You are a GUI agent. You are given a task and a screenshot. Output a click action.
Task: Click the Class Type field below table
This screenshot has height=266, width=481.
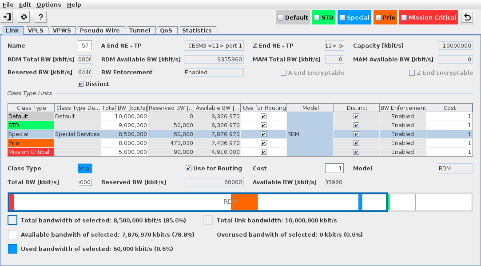pos(85,169)
